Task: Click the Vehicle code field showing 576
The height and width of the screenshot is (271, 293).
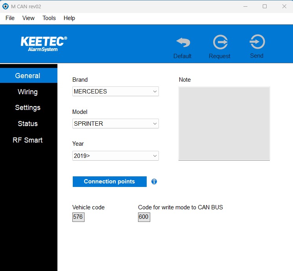Action: coord(78,217)
